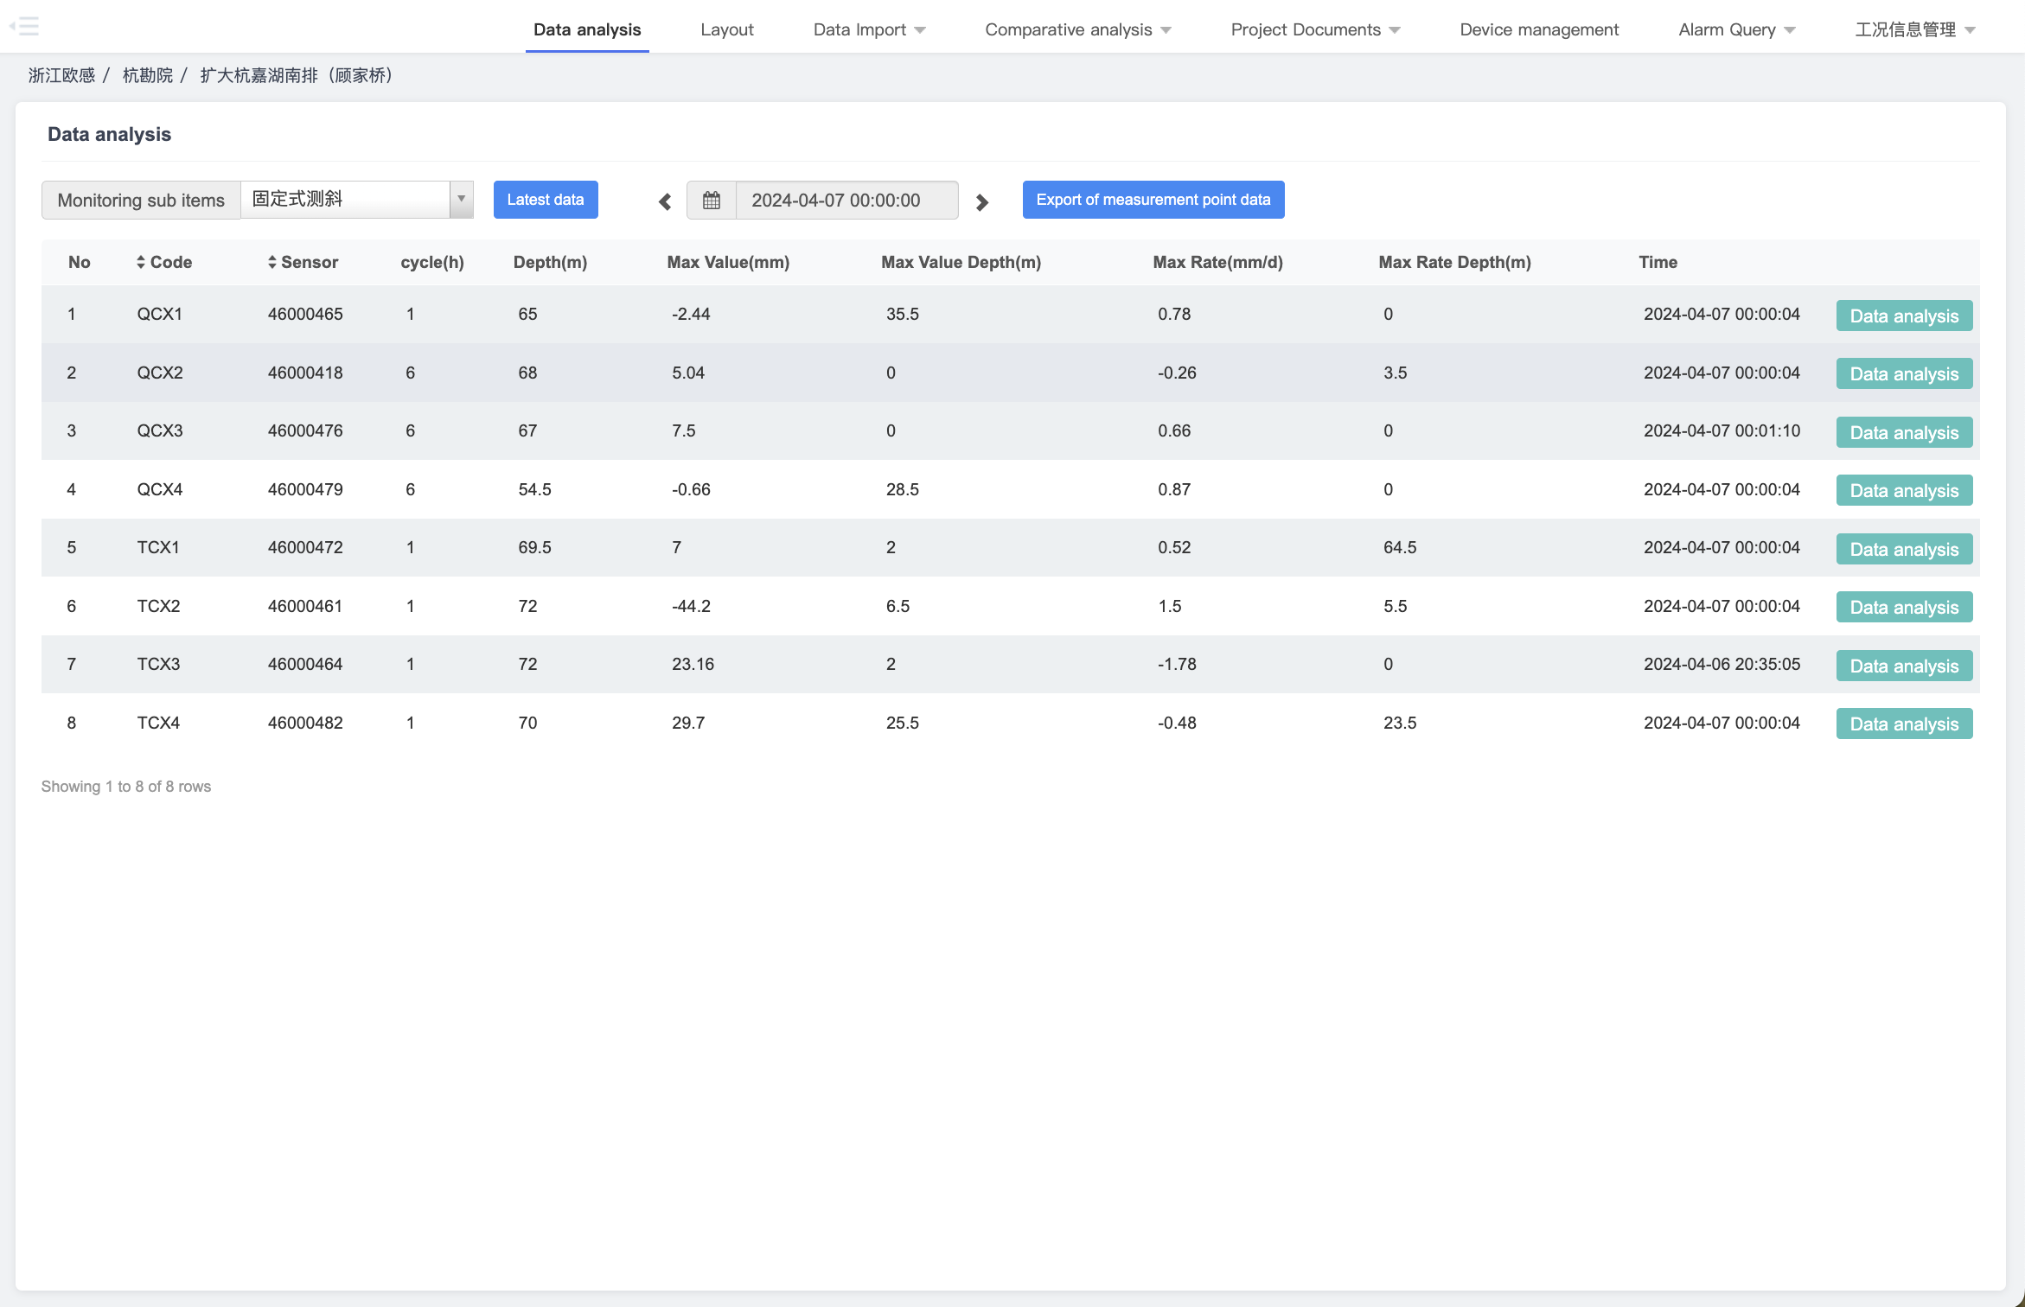Open Data analysis for TCX2
This screenshot has width=2025, height=1307.
point(1904,607)
